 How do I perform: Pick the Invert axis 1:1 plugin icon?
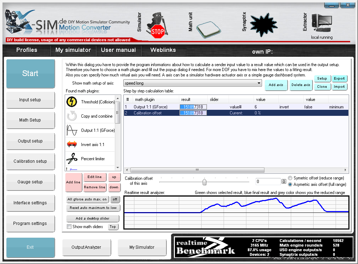click(x=72, y=145)
